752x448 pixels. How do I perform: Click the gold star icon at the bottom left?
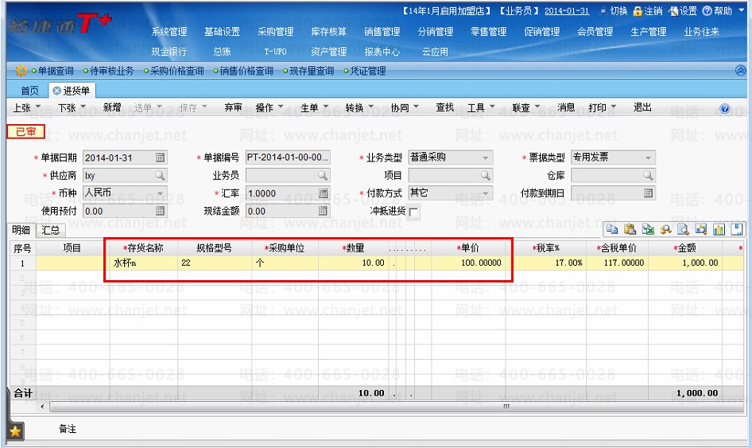click(15, 431)
